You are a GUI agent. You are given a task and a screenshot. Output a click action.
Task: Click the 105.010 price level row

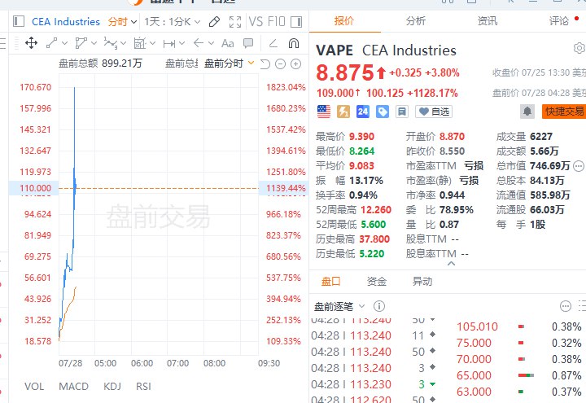(x=519, y=326)
